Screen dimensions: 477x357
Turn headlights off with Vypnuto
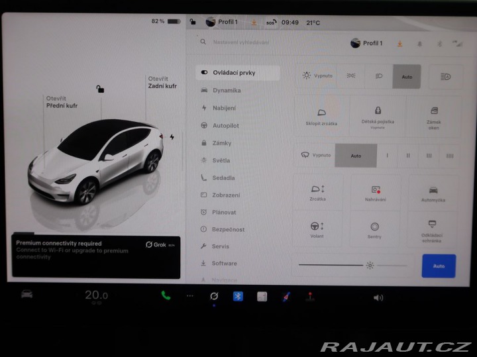click(x=317, y=76)
